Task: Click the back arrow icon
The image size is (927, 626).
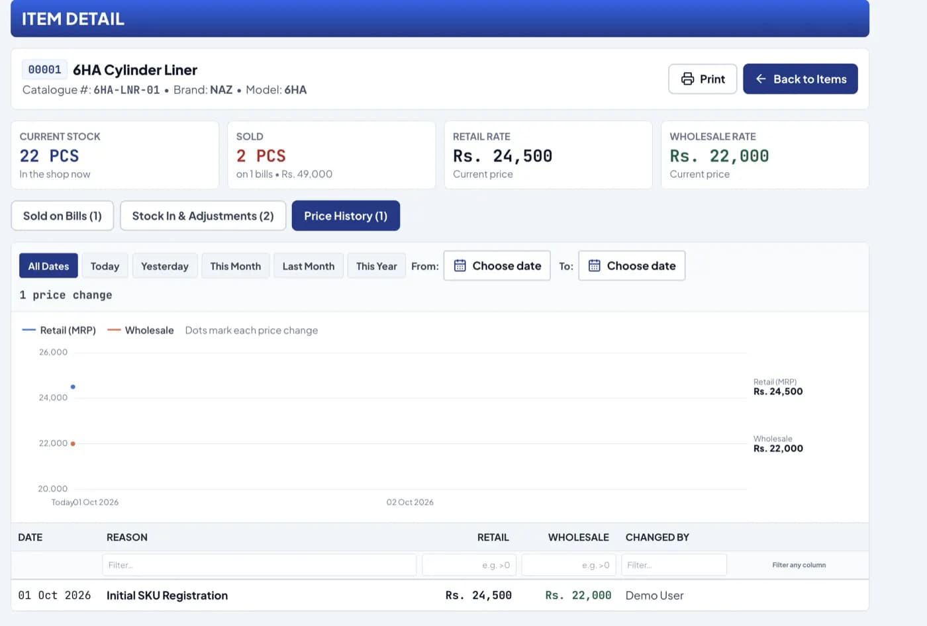Action: (x=761, y=79)
